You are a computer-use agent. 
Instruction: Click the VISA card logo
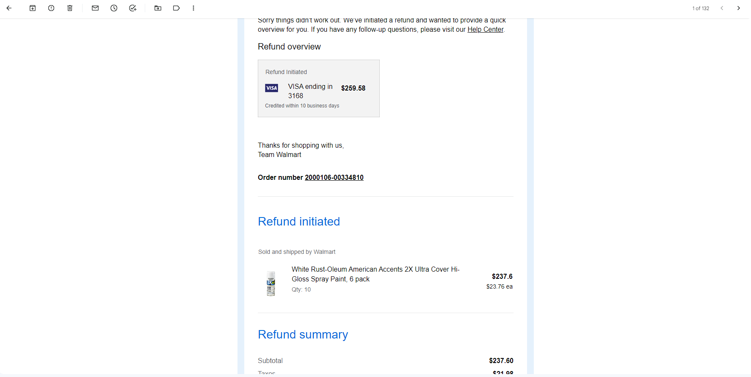click(272, 88)
